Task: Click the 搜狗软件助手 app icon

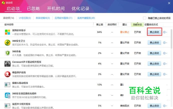Action: pyautogui.click(x=7, y=32)
